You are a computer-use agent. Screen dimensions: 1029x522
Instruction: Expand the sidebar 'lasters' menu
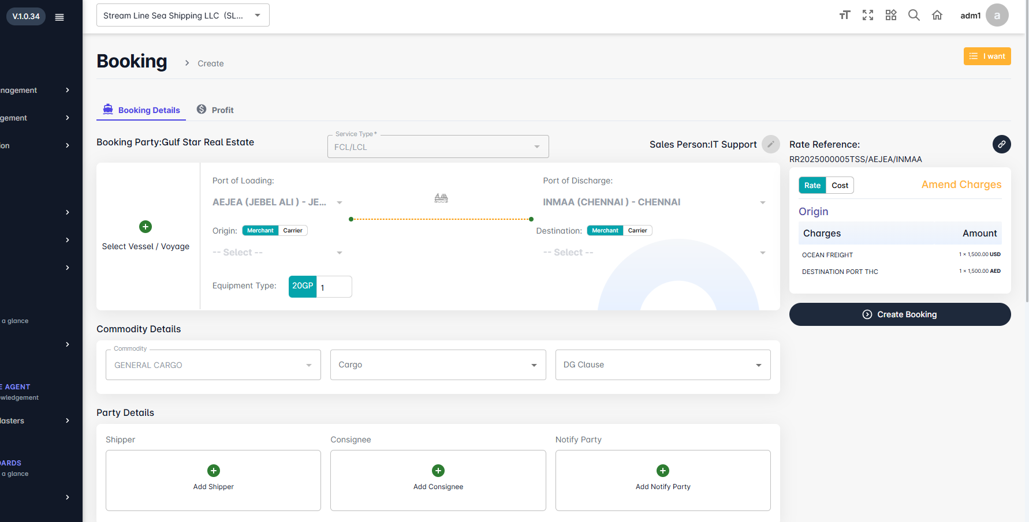[36, 420]
